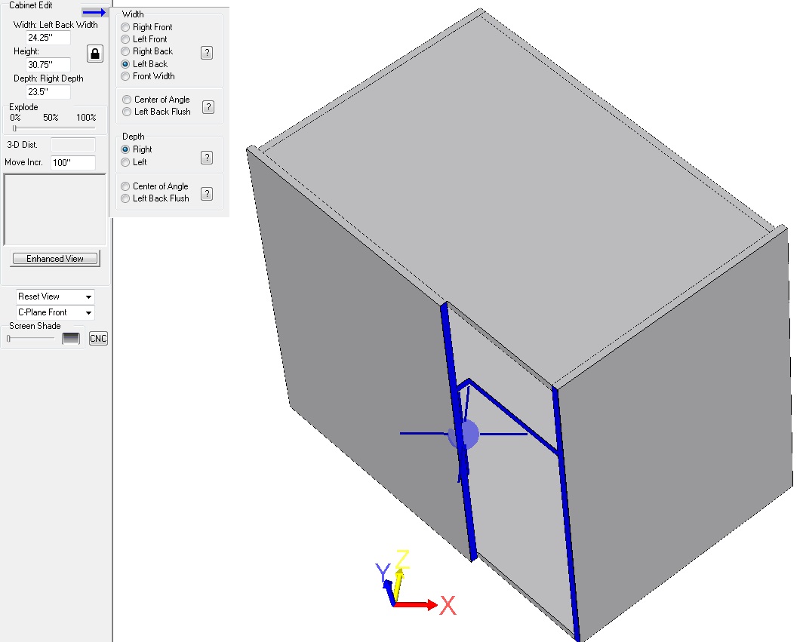Open the Reset View dropdown
The width and height of the screenshot is (806, 642).
tap(56, 296)
